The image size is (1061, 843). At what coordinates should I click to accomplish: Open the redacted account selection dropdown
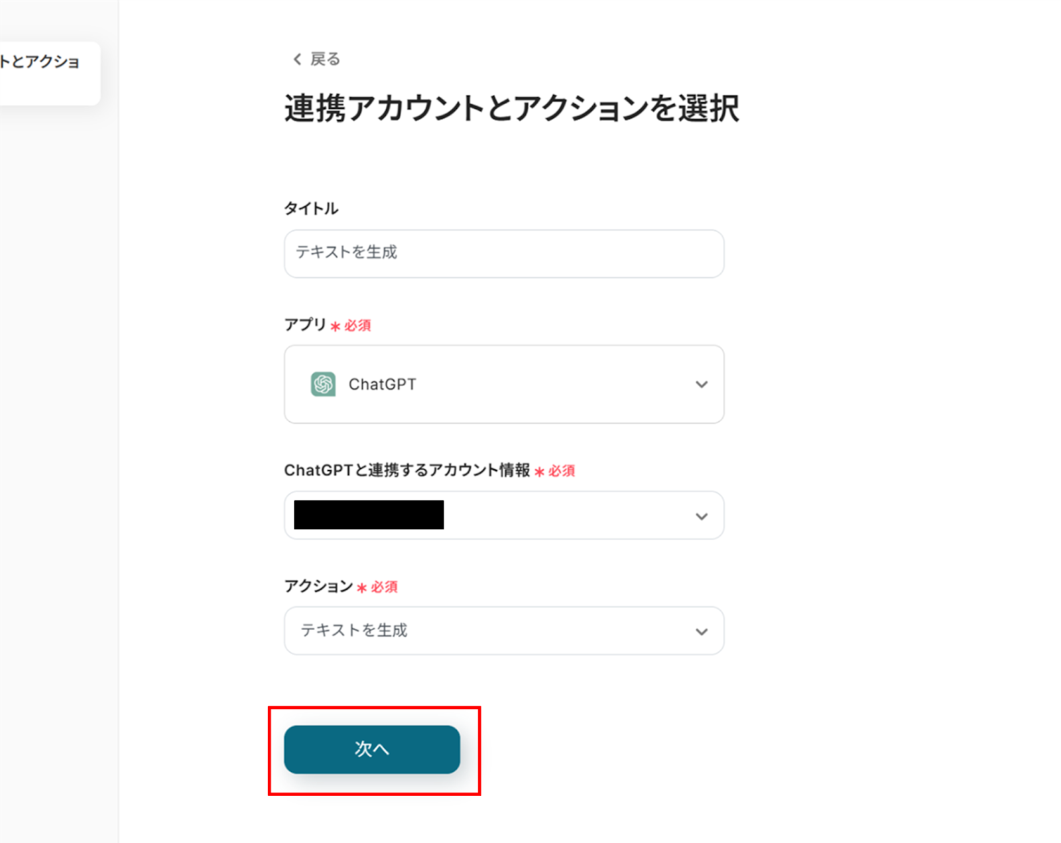tap(503, 515)
